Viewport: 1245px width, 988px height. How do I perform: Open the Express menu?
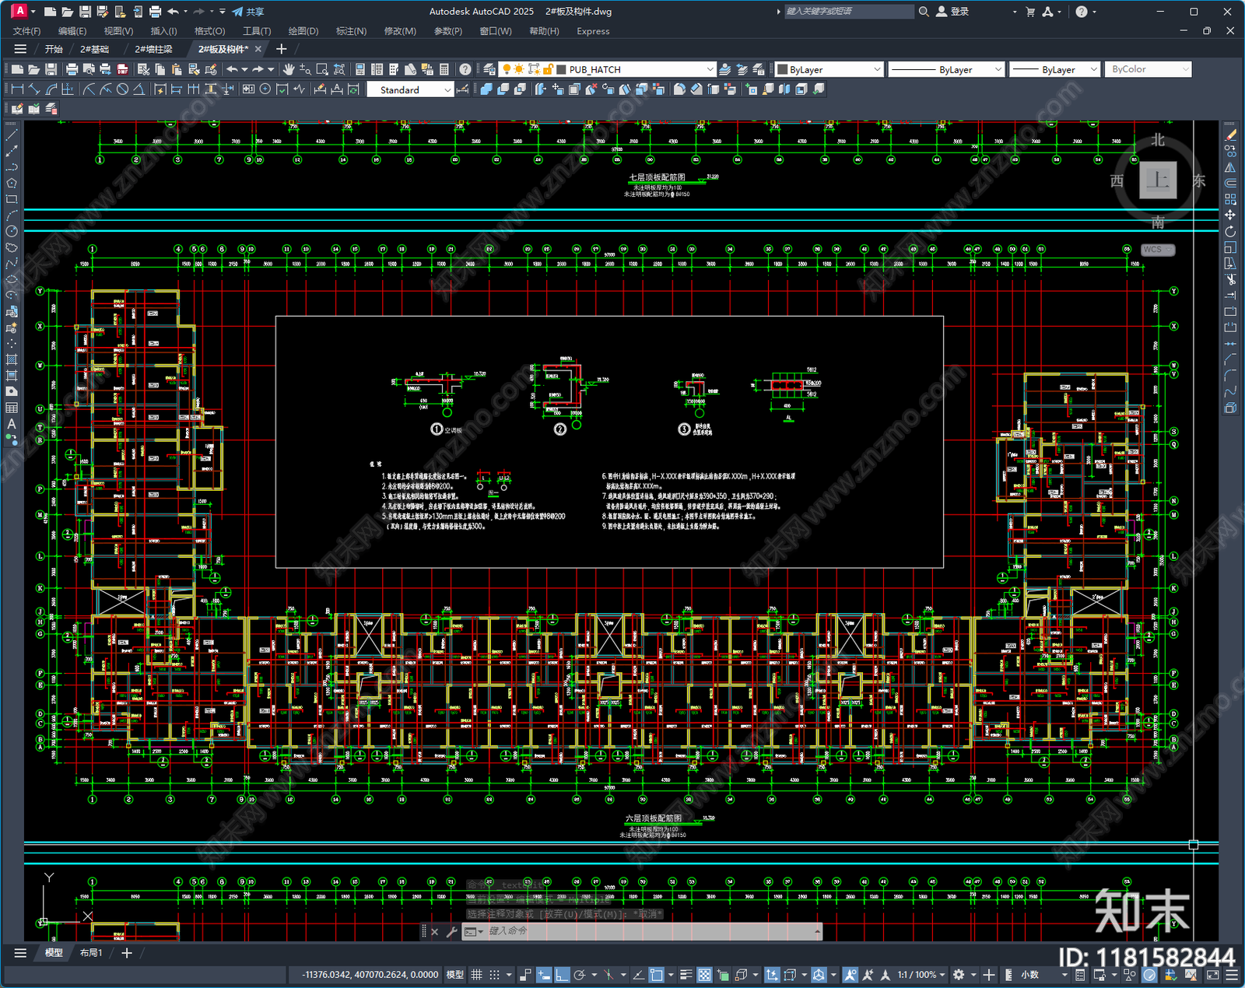tap(593, 31)
